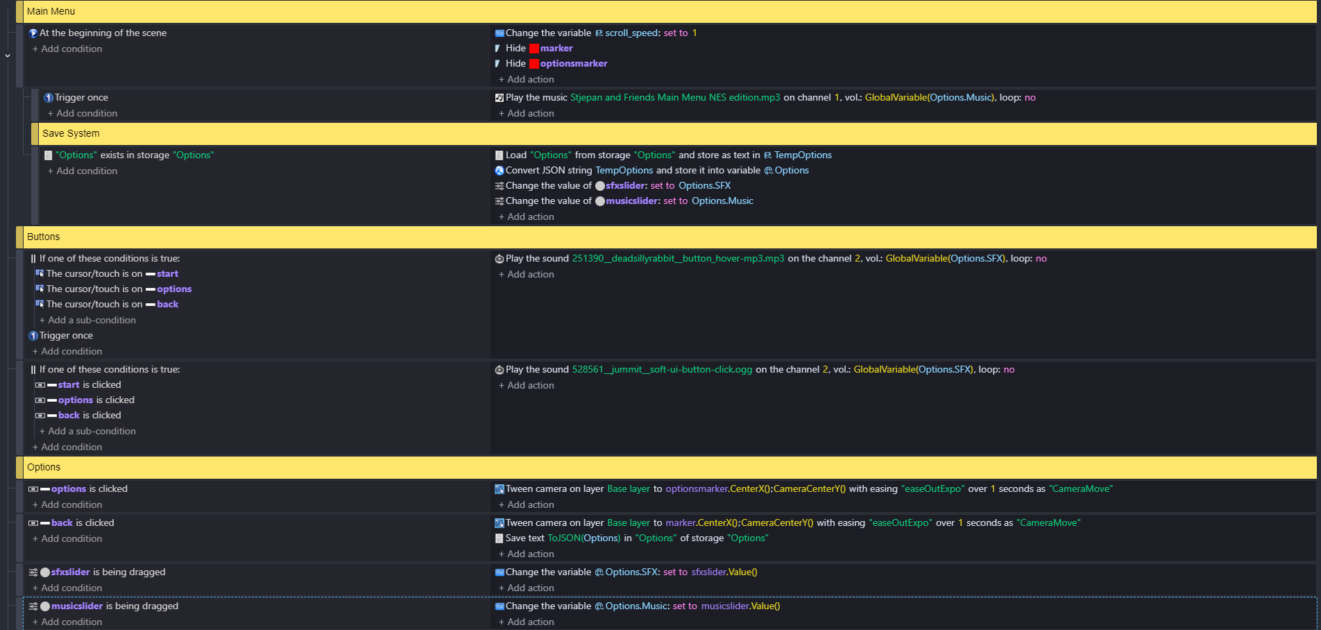Click the soft-ui-button-click Play the sound icon

(x=499, y=370)
